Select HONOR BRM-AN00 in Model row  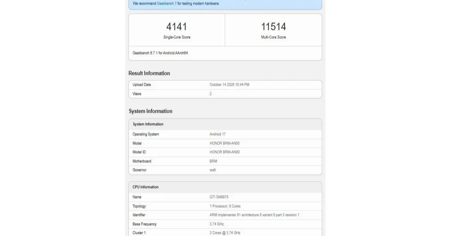pos(224,143)
